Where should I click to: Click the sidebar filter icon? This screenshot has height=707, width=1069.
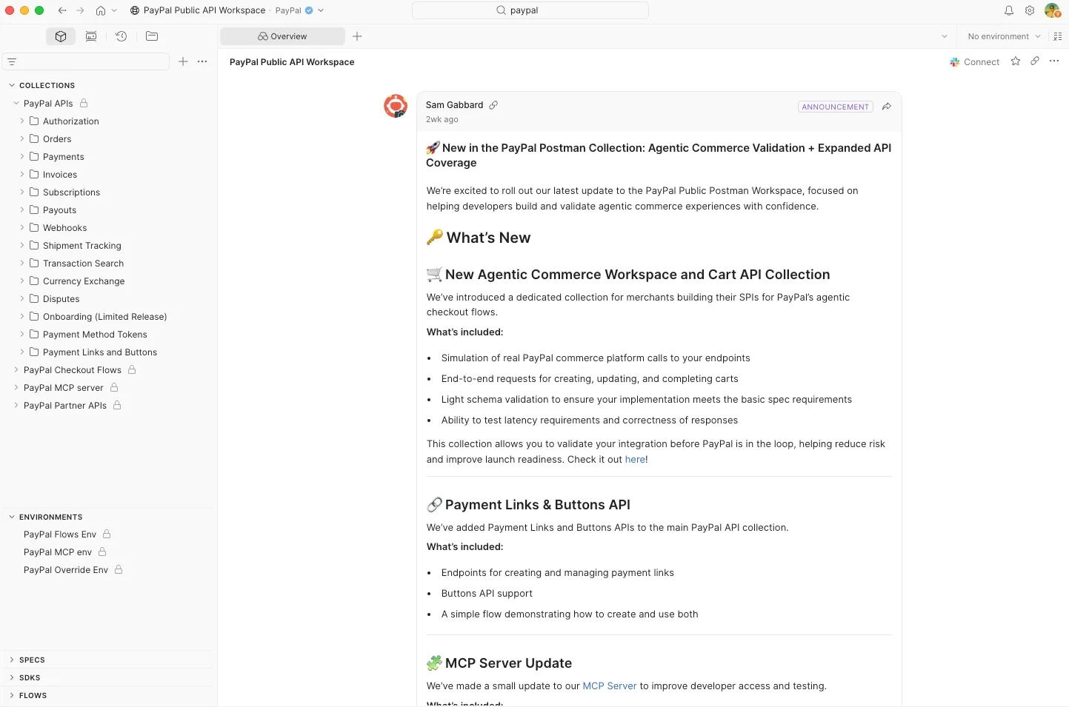pyautogui.click(x=12, y=61)
